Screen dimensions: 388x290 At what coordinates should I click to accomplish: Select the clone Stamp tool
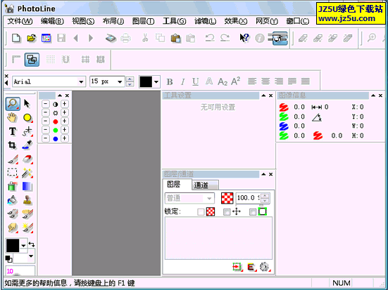click(27, 200)
